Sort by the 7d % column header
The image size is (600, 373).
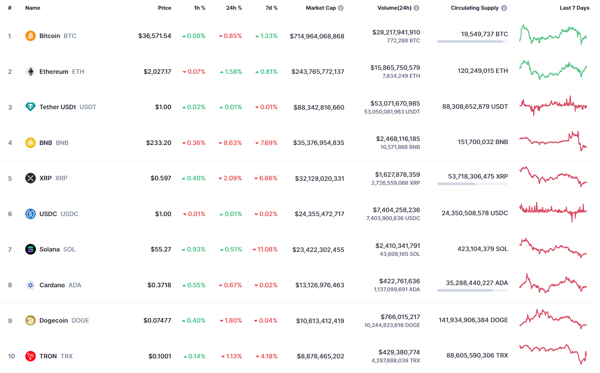point(272,8)
